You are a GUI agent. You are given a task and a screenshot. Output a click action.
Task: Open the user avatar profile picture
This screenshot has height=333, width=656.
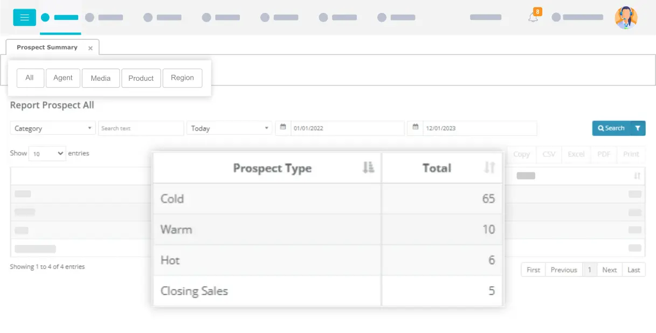pyautogui.click(x=626, y=17)
